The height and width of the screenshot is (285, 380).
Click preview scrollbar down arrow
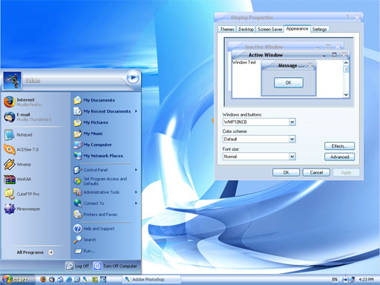(346, 94)
